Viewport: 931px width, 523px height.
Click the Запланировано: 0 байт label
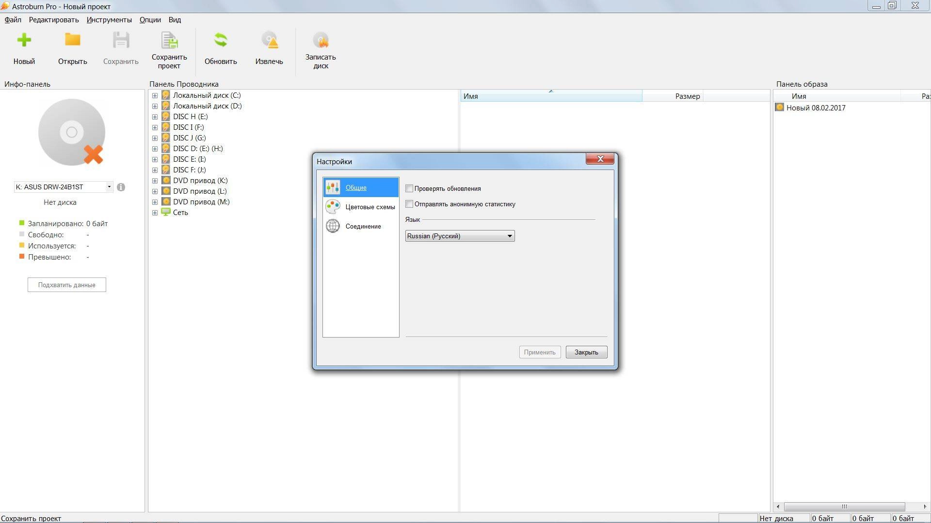point(68,224)
